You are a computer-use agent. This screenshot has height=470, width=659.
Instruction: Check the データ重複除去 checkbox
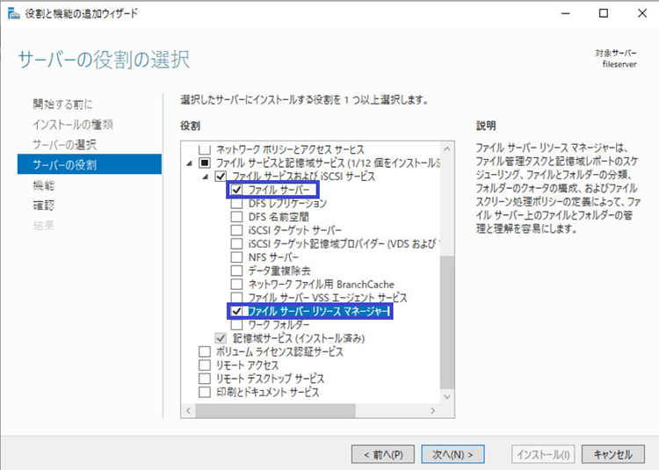[x=236, y=271]
